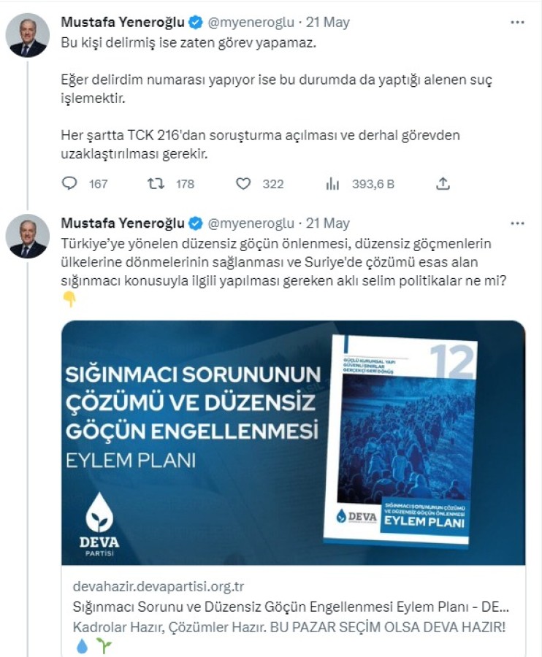Screen dimensions: 542x657
Task: Click the reply icon on first tweet
Action: tap(69, 183)
